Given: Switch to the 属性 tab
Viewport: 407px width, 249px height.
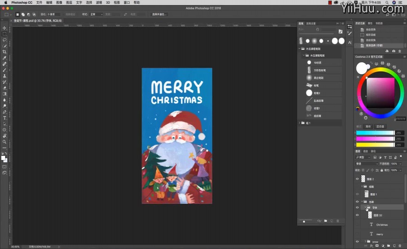Looking at the screenshot, I should point(370,24).
